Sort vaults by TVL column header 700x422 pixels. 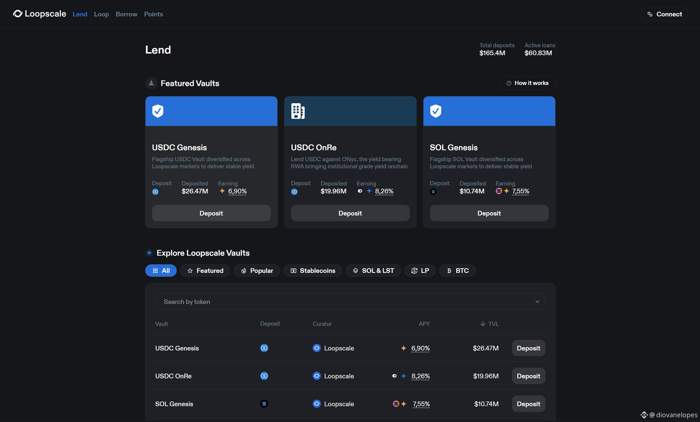point(489,324)
